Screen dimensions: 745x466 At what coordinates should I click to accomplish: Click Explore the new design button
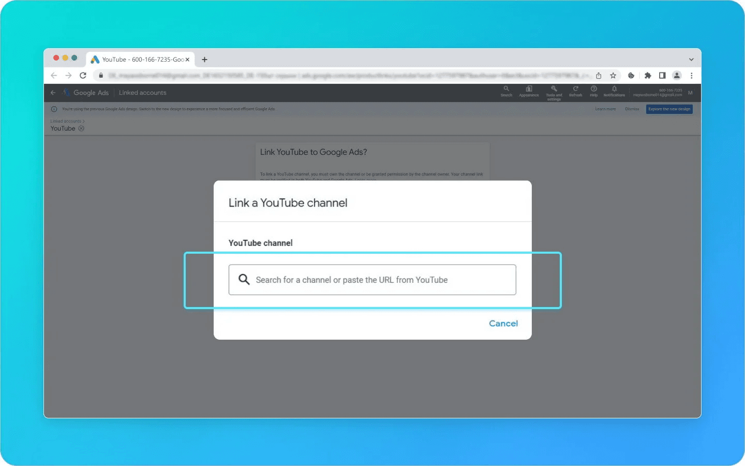669,109
